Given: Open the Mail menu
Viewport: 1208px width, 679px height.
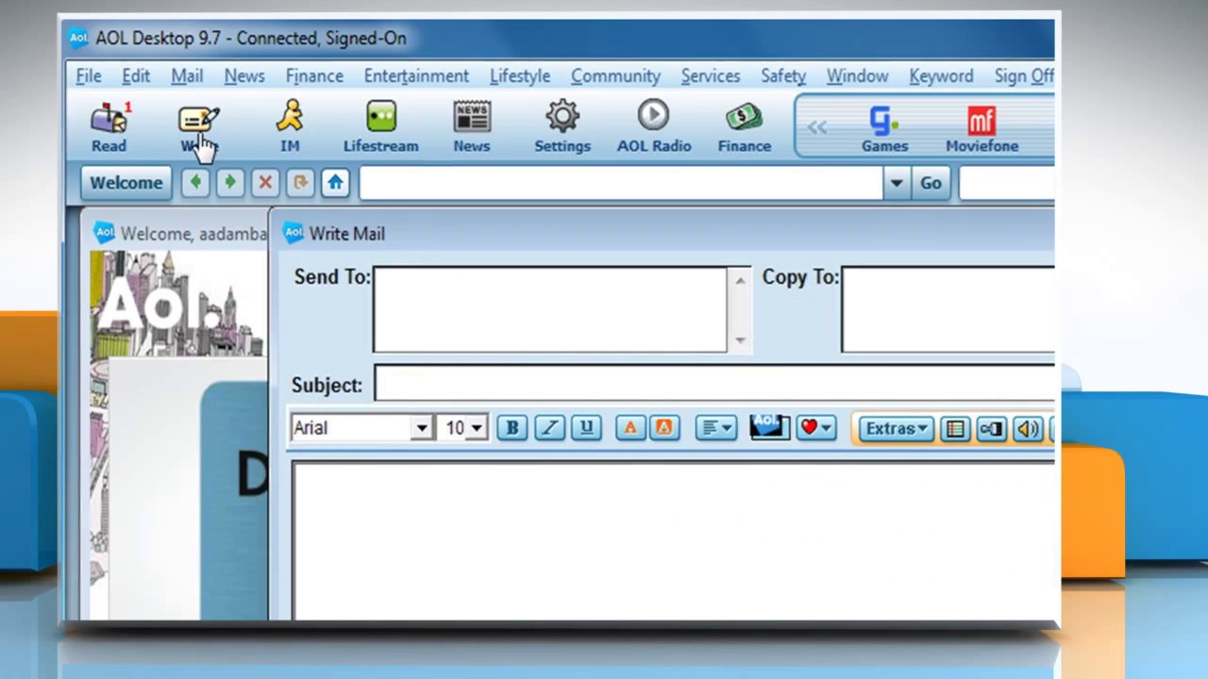Looking at the screenshot, I should click(x=187, y=76).
